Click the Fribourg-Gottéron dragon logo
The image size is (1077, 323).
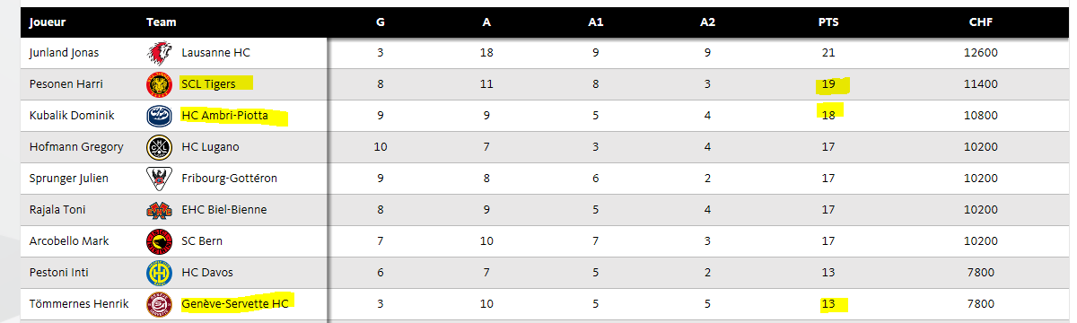[x=159, y=179]
